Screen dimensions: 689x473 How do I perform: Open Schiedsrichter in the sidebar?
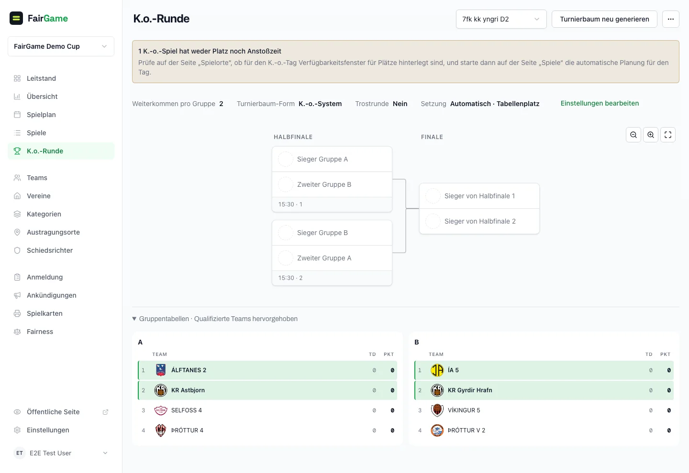(61, 250)
